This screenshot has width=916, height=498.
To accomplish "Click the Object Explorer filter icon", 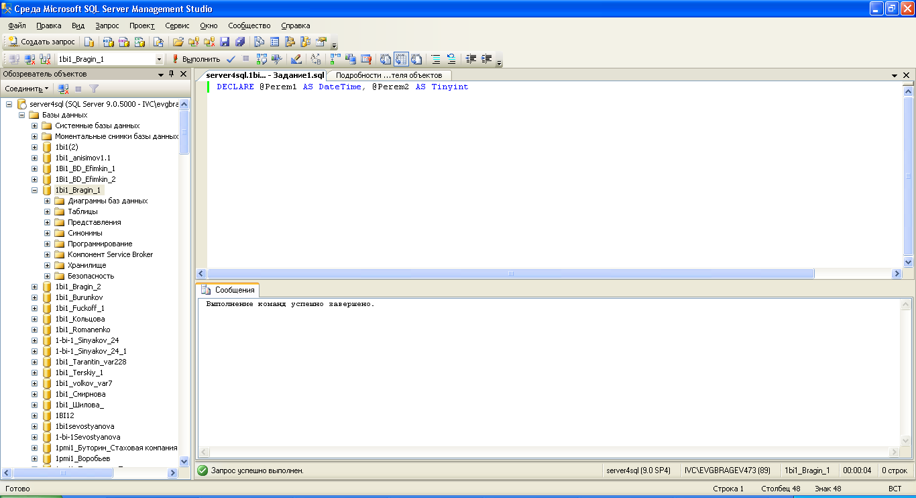I will pyautogui.click(x=94, y=89).
